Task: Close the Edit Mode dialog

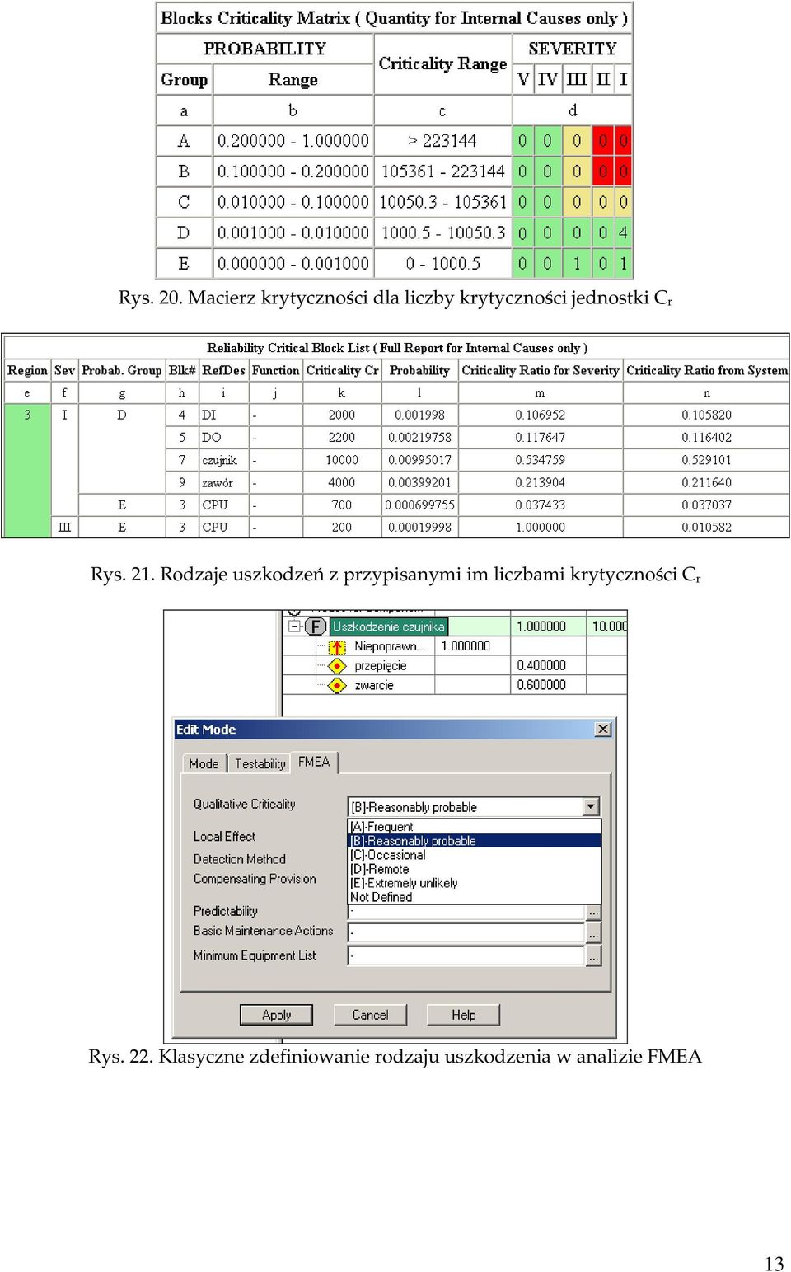Action: pos(603,729)
